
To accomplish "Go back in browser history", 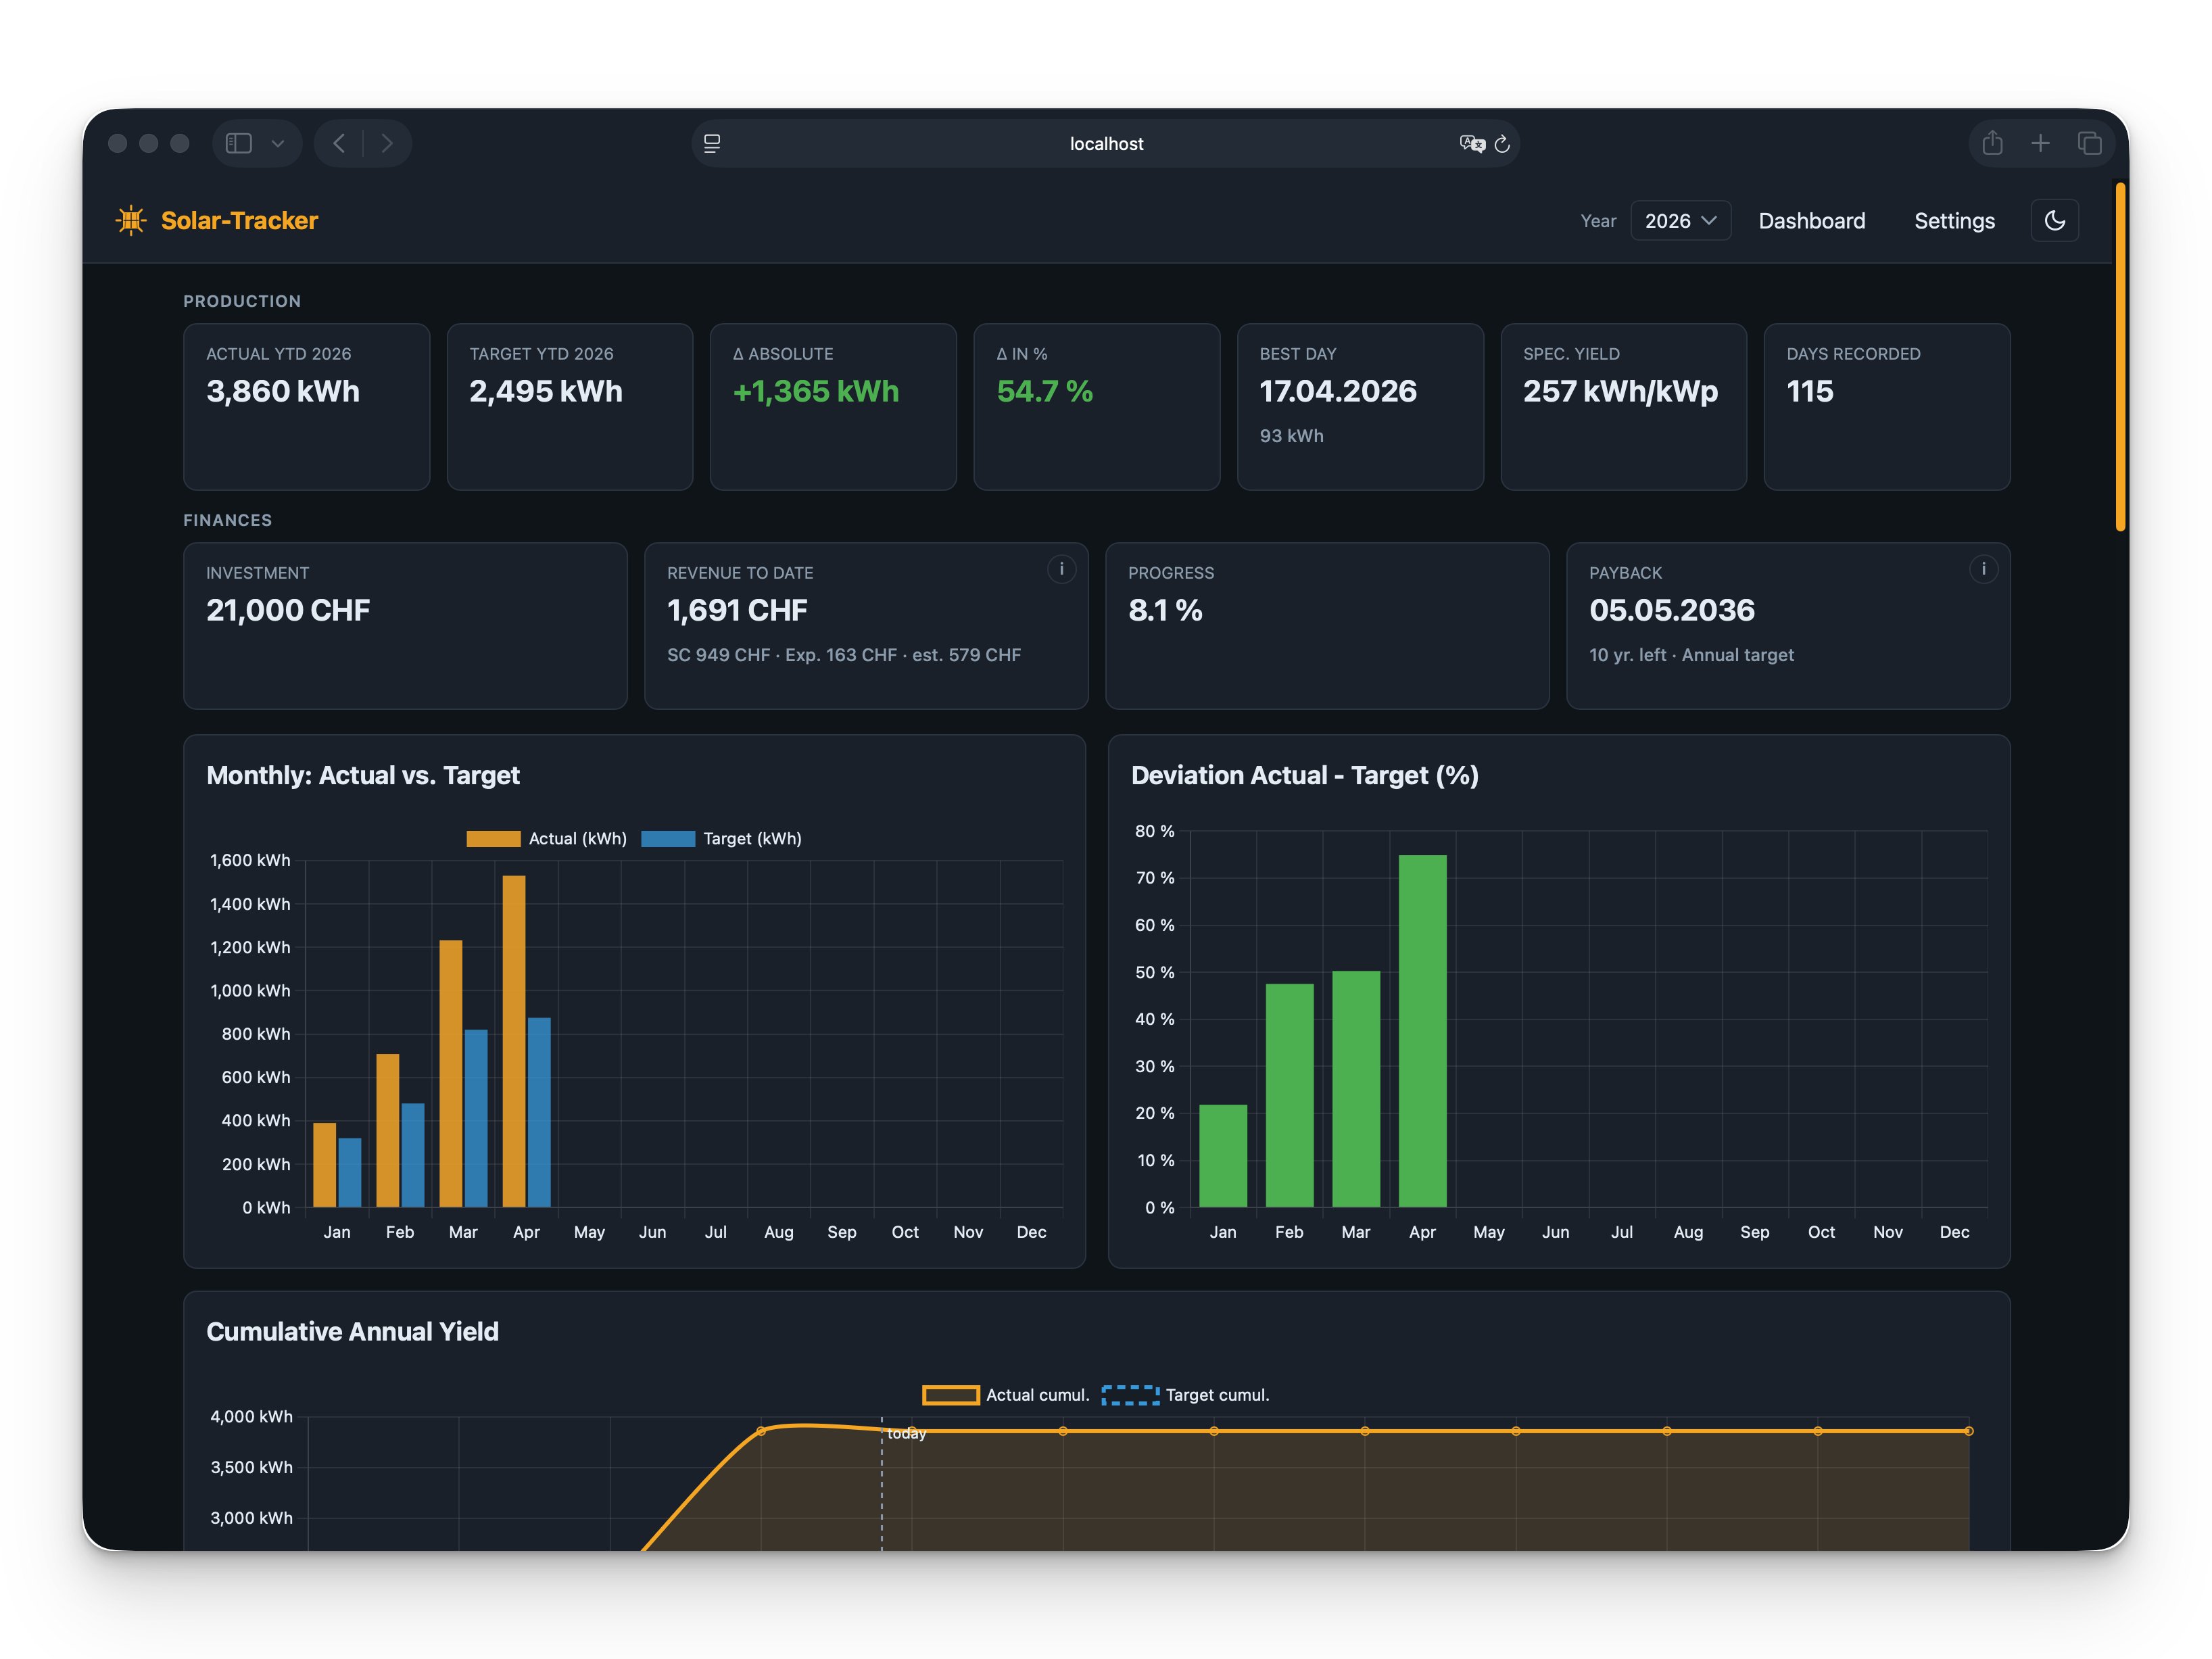I will click(339, 143).
